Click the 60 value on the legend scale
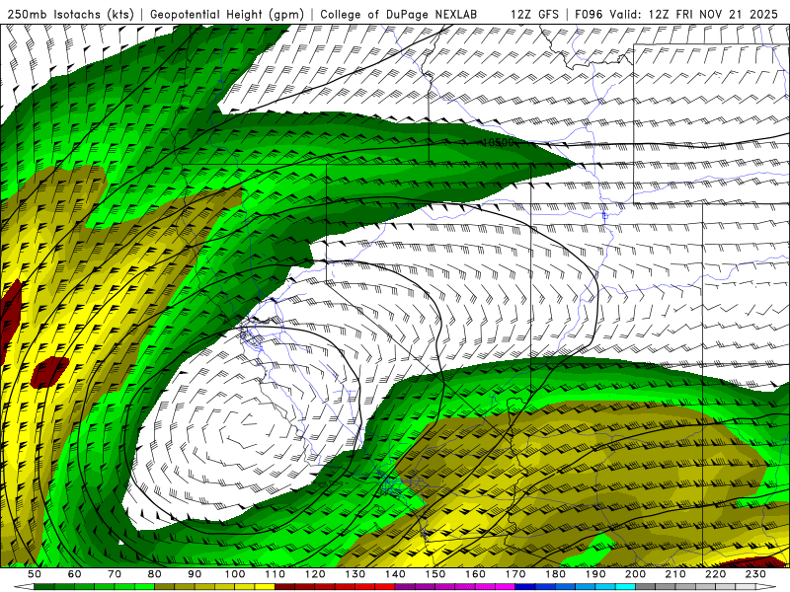Screen dimensions: 790x592 [x=75, y=574]
